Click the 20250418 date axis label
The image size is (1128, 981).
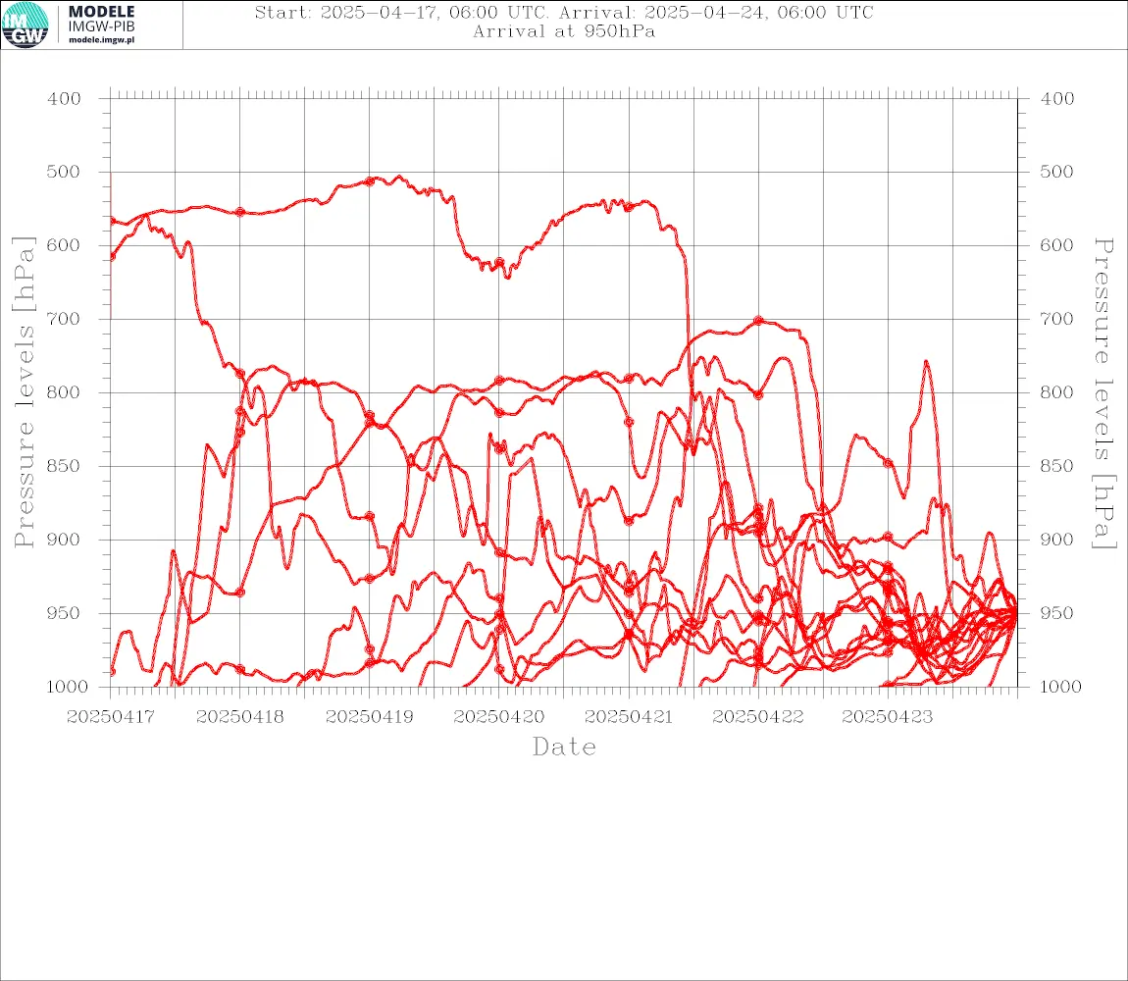(x=240, y=717)
